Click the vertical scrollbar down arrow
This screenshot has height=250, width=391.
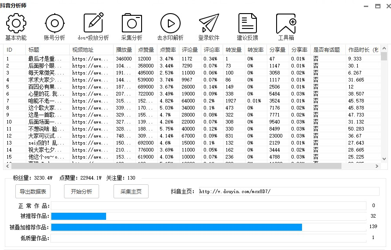coord(384,159)
